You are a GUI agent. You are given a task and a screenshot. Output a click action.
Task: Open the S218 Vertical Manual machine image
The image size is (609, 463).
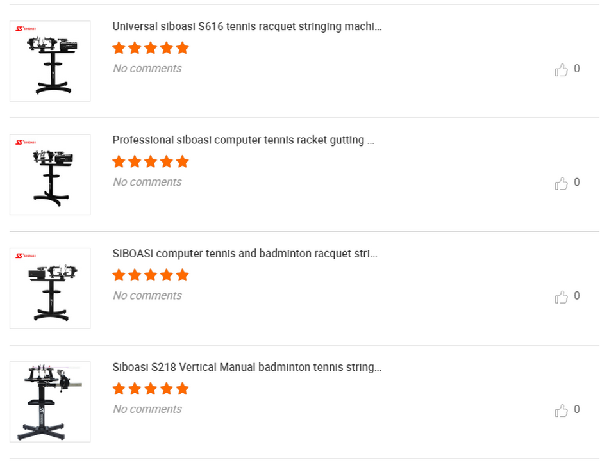[x=50, y=402]
